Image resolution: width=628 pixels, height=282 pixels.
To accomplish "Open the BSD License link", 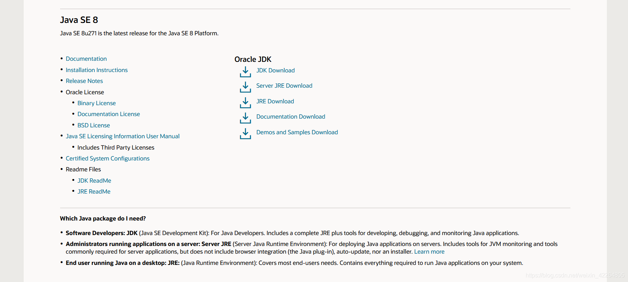I will 94,125.
